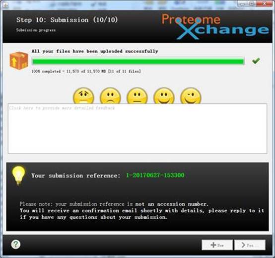Click the ProteomeXchange logo

pos(215,26)
